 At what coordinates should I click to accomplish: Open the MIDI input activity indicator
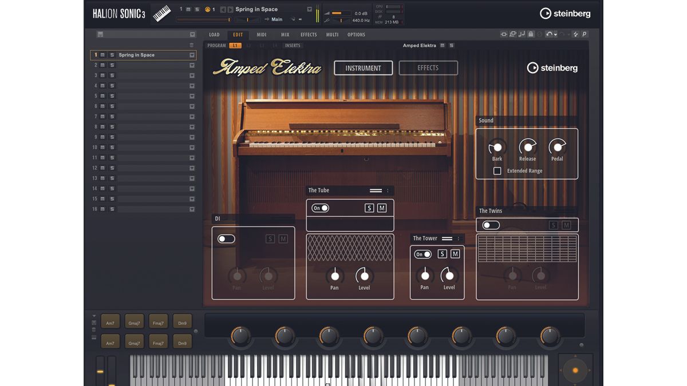click(x=207, y=9)
